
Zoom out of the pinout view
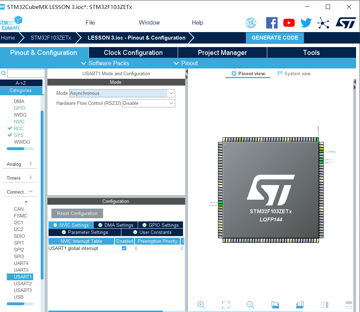pos(250,305)
